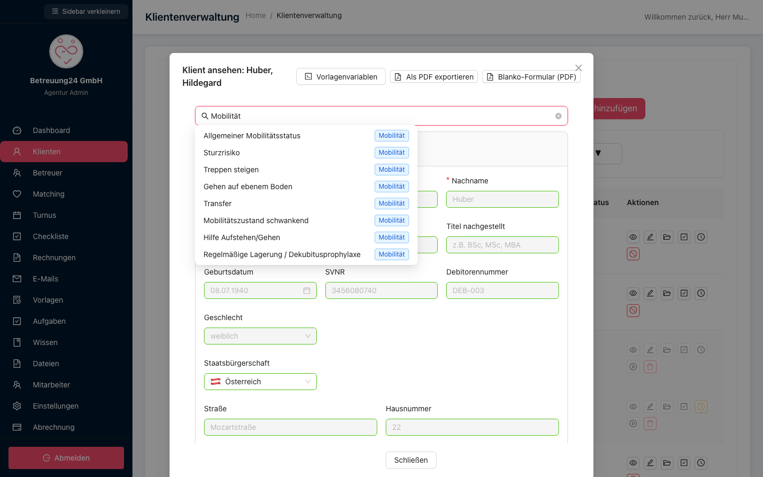
Task: Open Betreuer via its sidebar icon
Action: (17, 173)
